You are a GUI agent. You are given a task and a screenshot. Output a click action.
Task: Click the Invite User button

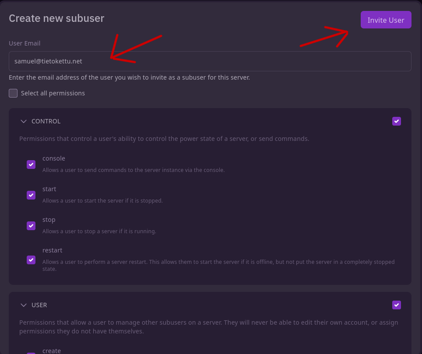pyautogui.click(x=386, y=20)
